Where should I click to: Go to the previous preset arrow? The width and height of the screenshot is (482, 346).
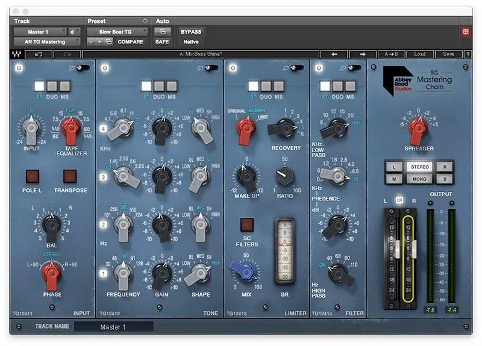point(334,54)
